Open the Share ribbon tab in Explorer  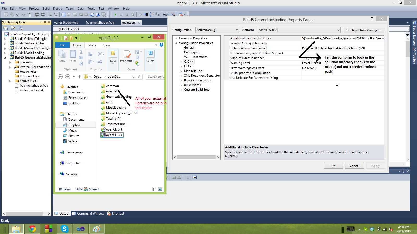(92, 45)
